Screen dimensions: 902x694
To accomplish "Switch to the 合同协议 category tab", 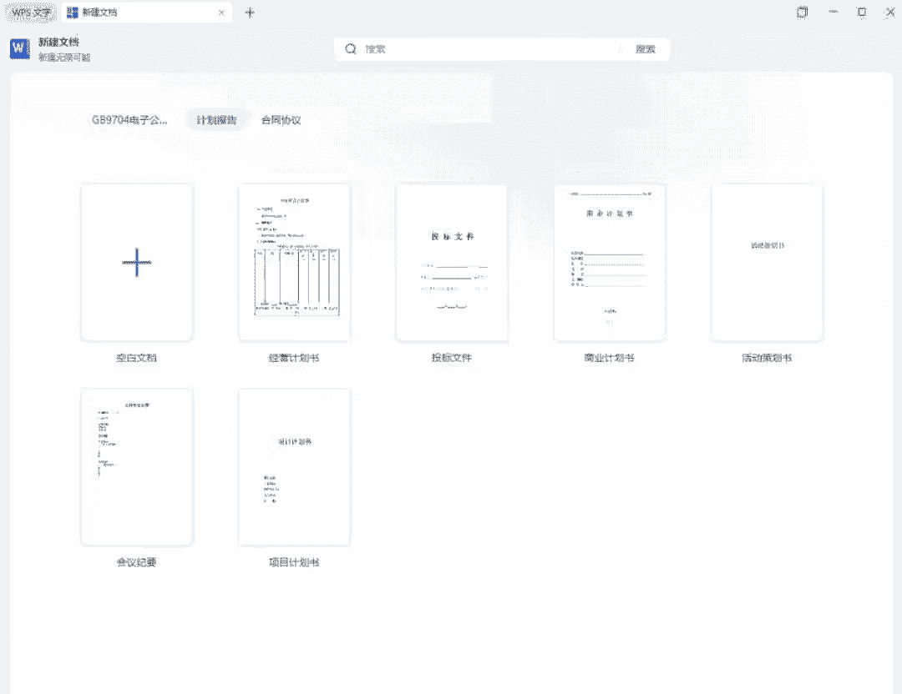I will click(x=281, y=119).
